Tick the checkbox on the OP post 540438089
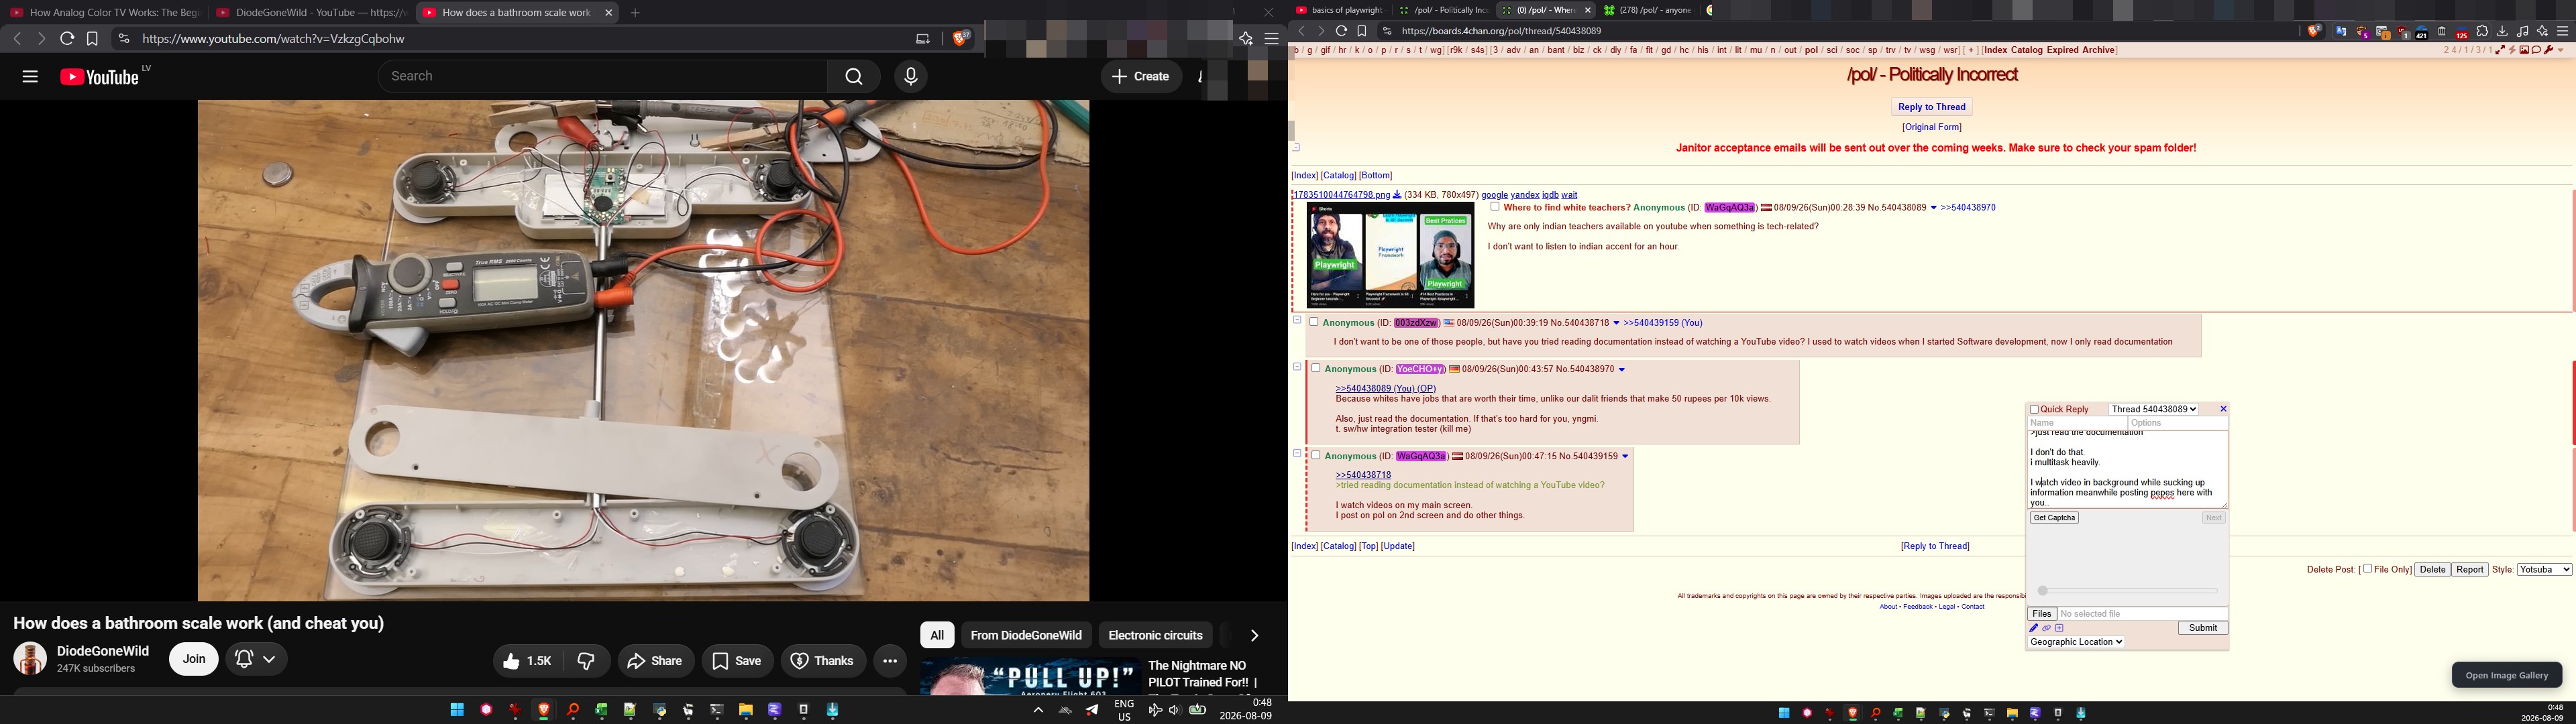This screenshot has height=724, width=2576. pos(1495,207)
